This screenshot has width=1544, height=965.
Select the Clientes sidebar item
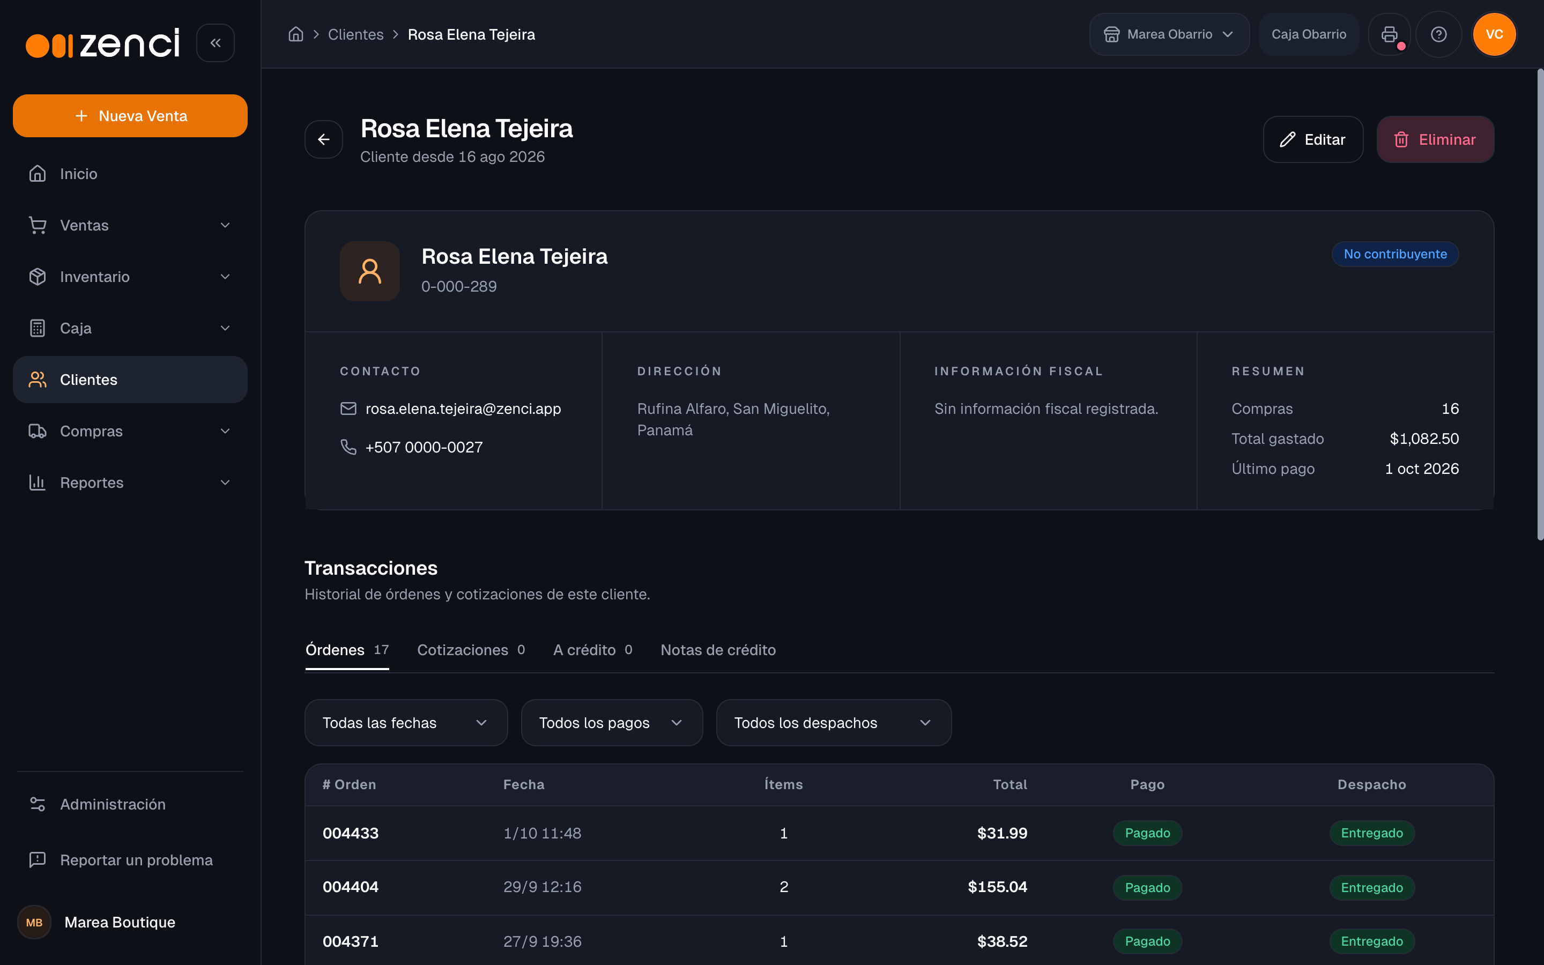coord(130,380)
